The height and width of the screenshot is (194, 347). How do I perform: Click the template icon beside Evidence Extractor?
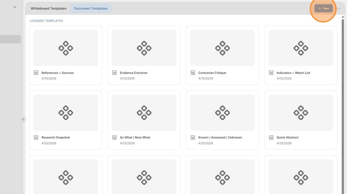click(114, 73)
